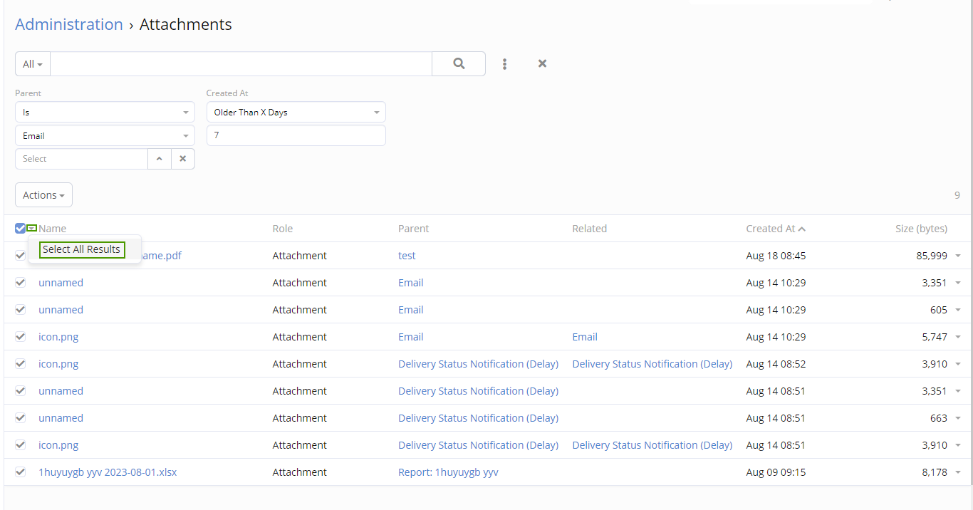This screenshot has width=973, height=510.
Task: Open the All filter dropdown
Action: (x=33, y=64)
